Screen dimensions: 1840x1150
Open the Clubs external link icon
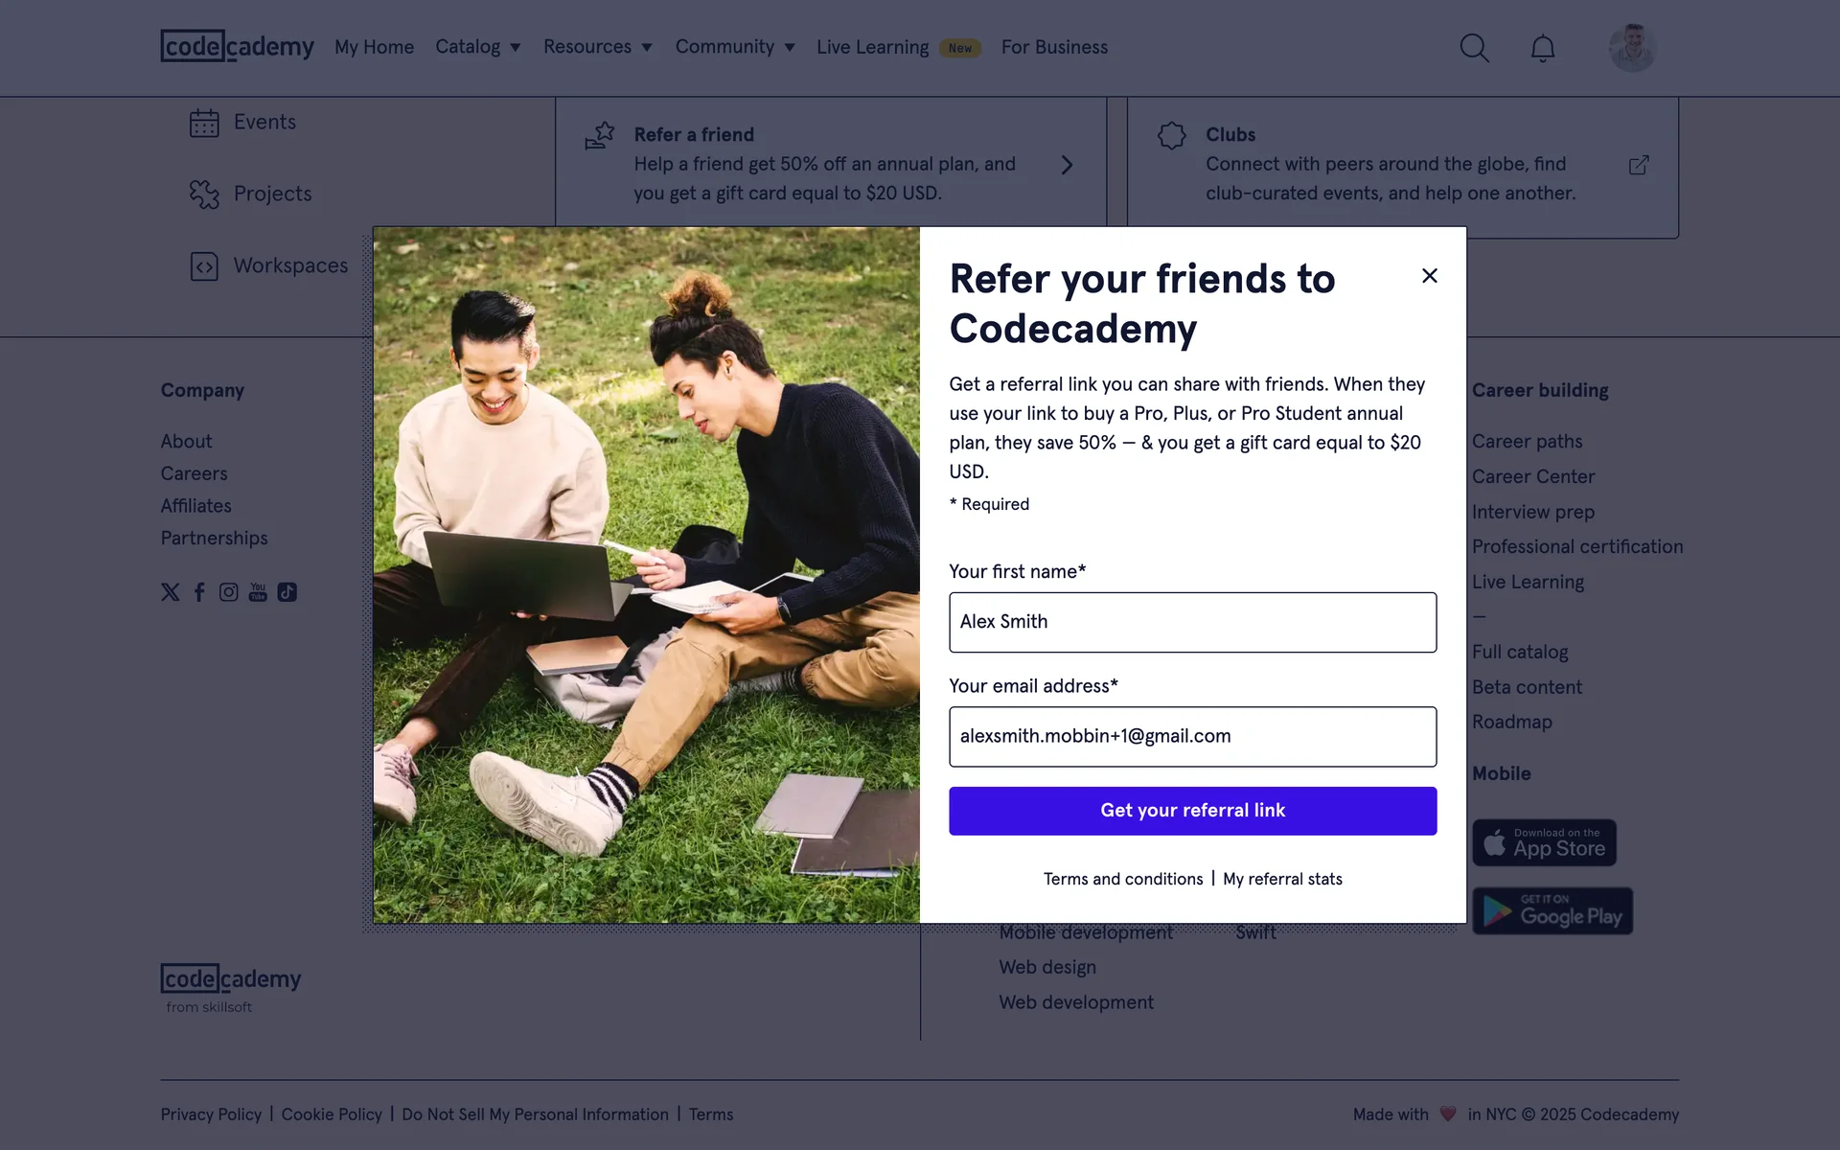tap(1639, 165)
